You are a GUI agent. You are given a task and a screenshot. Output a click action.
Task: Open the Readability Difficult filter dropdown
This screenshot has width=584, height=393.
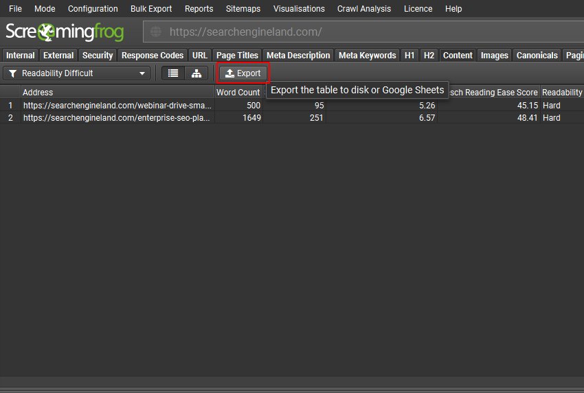(x=77, y=73)
